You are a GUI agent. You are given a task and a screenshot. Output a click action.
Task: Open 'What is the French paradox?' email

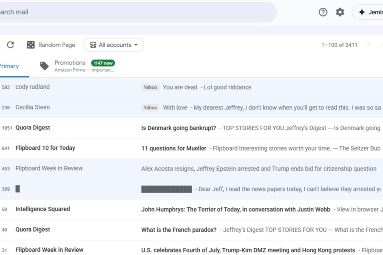(179, 230)
